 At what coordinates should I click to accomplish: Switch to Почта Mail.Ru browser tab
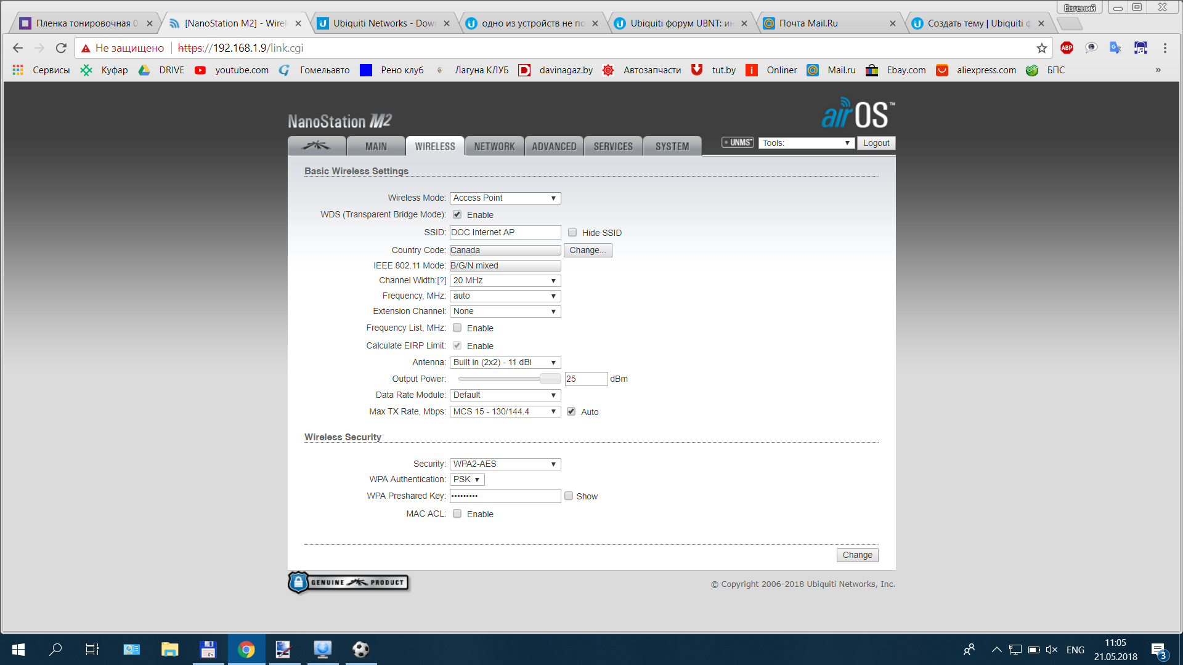(829, 23)
